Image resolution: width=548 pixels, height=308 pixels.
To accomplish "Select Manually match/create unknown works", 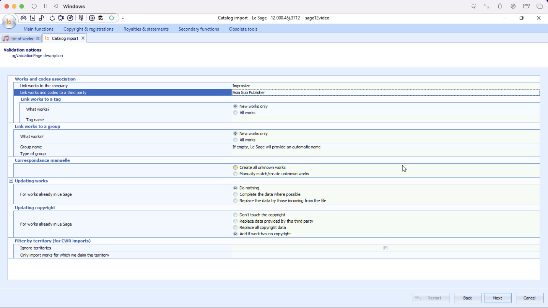I will pos(271,174).
